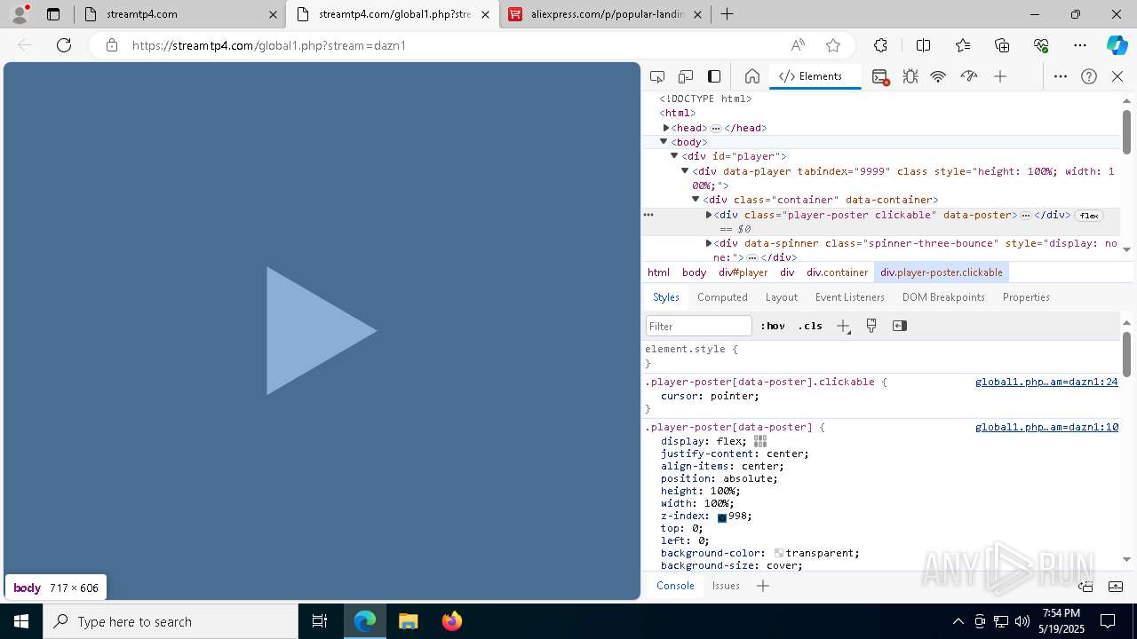Image resolution: width=1137 pixels, height=639 pixels.
Task: Select body in the DOM breadcrumb
Action: click(x=694, y=272)
